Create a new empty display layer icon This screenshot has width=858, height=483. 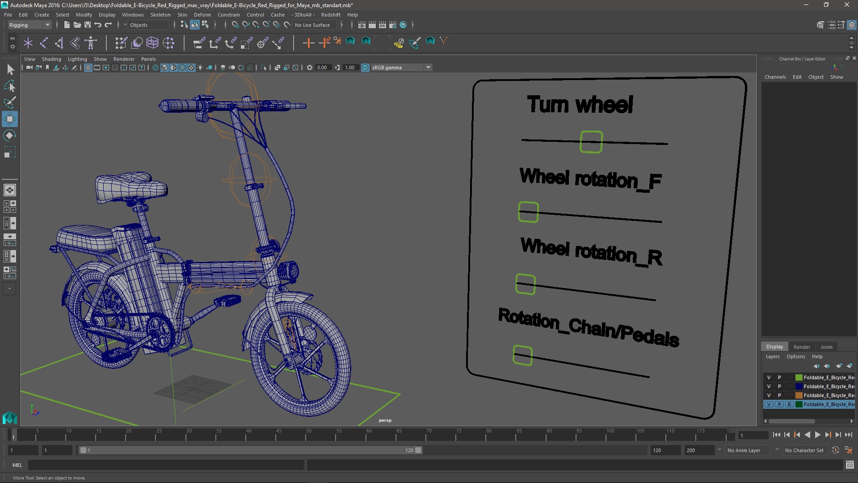pyautogui.click(x=839, y=366)
